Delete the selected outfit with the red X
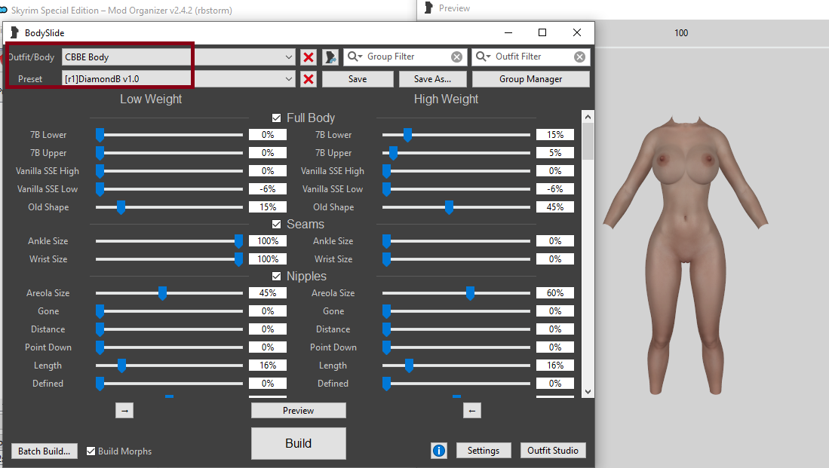829x468 pixels. point(309,57)
